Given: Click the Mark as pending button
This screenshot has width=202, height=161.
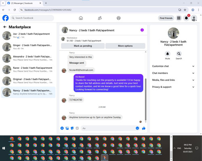Looking at the screenshot, I should [83, 46].
